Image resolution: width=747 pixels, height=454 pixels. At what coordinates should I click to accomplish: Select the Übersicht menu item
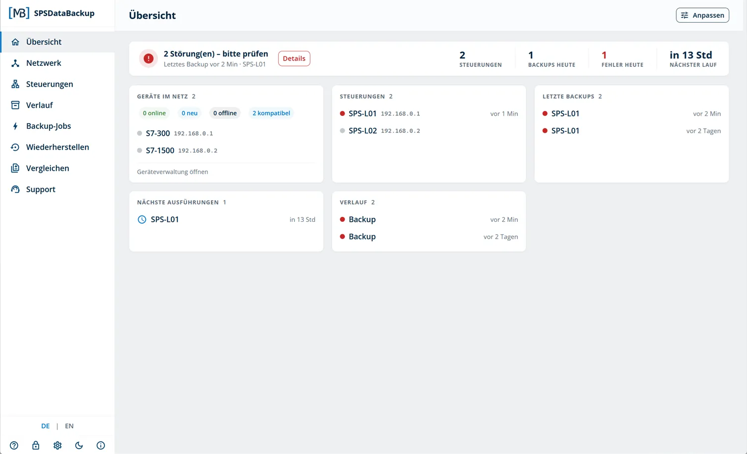(57, 42)
